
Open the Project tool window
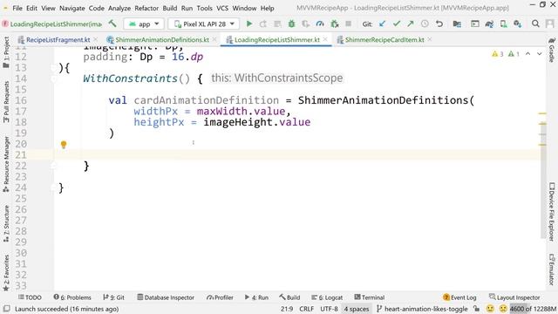6,52
